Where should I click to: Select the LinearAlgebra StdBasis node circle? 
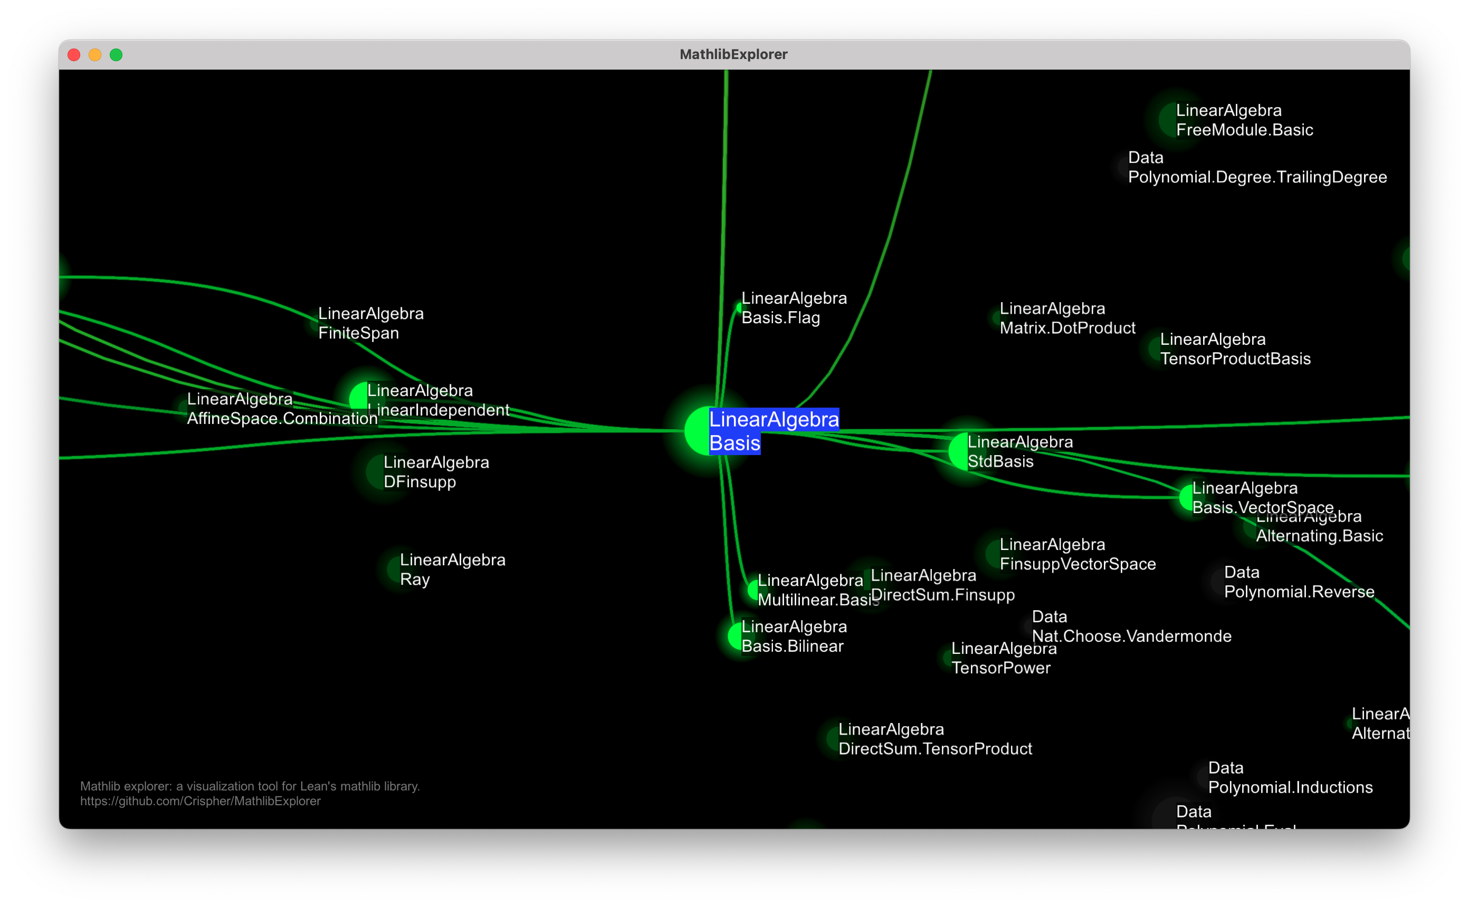pos(958,451)
